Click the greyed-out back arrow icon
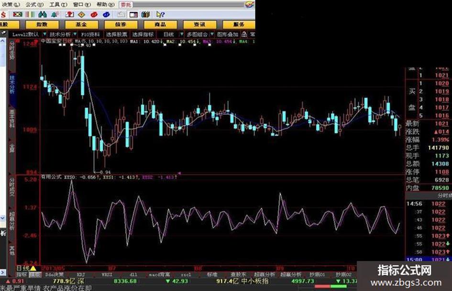Viewport: 452px width, 291px height. 121,14
